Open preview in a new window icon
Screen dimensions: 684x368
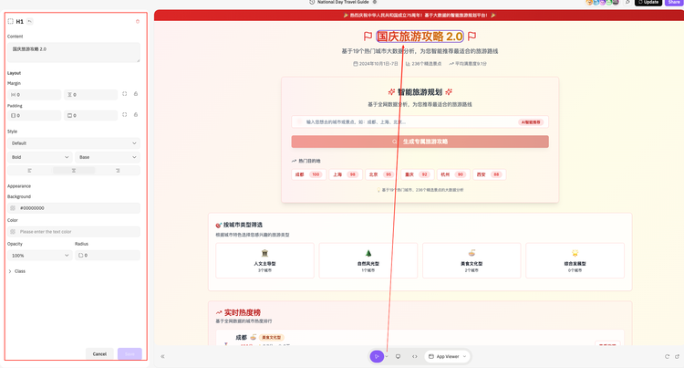(x=677, y=356)
